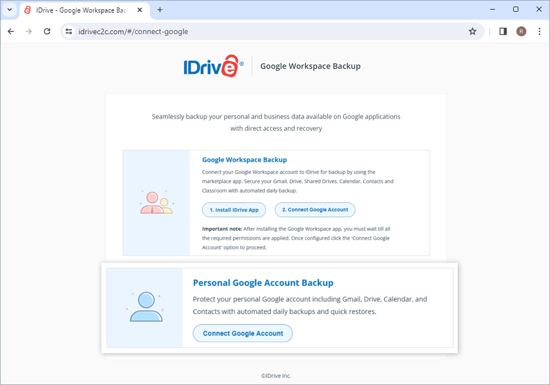Click Connect Google Account under Personal backup
This screenshot has height=385, width=550.
(243, 334)
